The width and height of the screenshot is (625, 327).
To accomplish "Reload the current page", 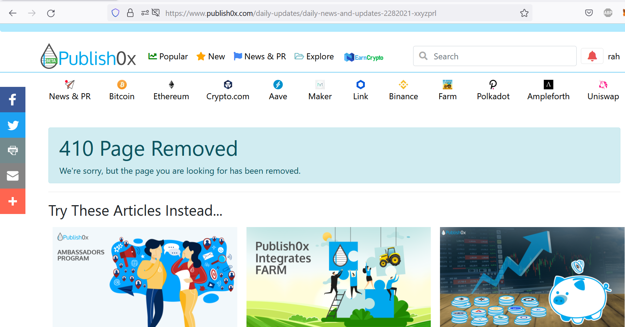I will click(x=51, y=13).
